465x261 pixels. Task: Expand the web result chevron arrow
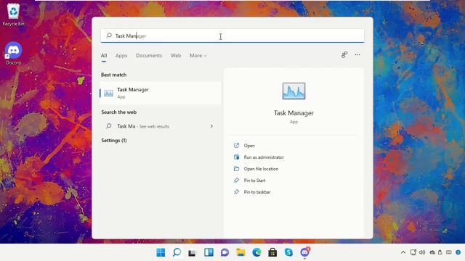click(211, 126)
